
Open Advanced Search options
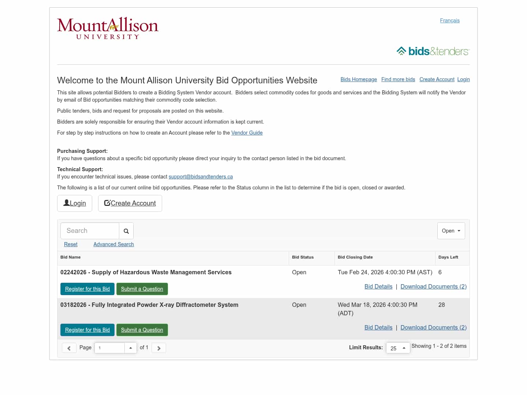pyautogui.click(x=113, y=244)
